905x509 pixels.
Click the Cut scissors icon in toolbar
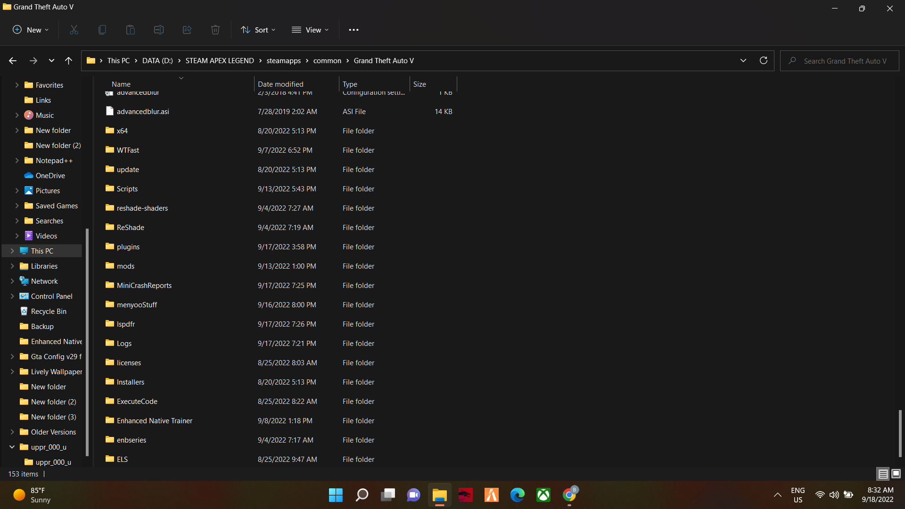(74, 30)
